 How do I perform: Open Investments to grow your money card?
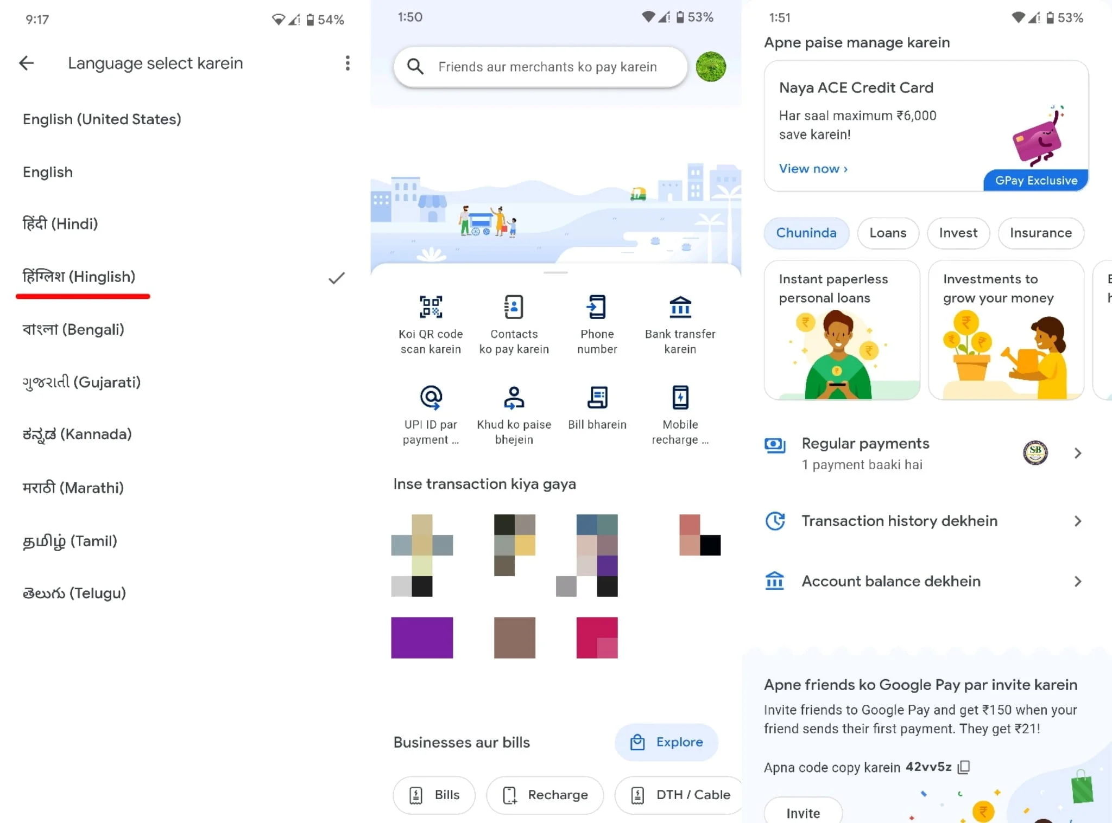point(1006,330)
